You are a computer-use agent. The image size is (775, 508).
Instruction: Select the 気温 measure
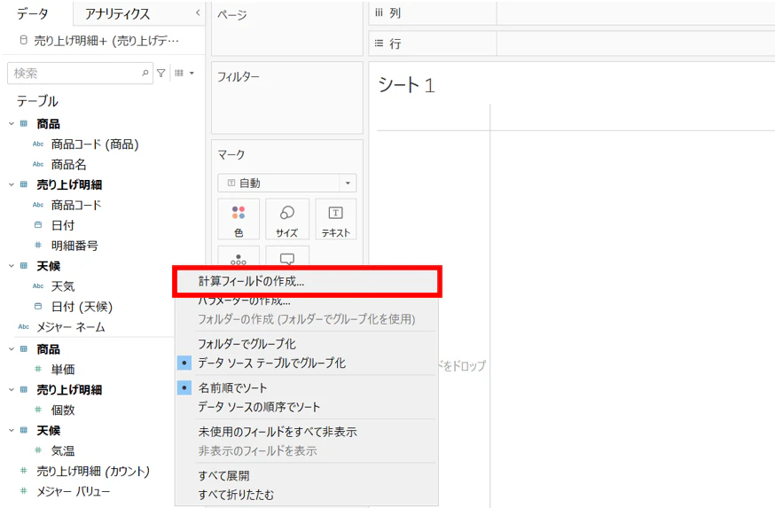[63, 450]
